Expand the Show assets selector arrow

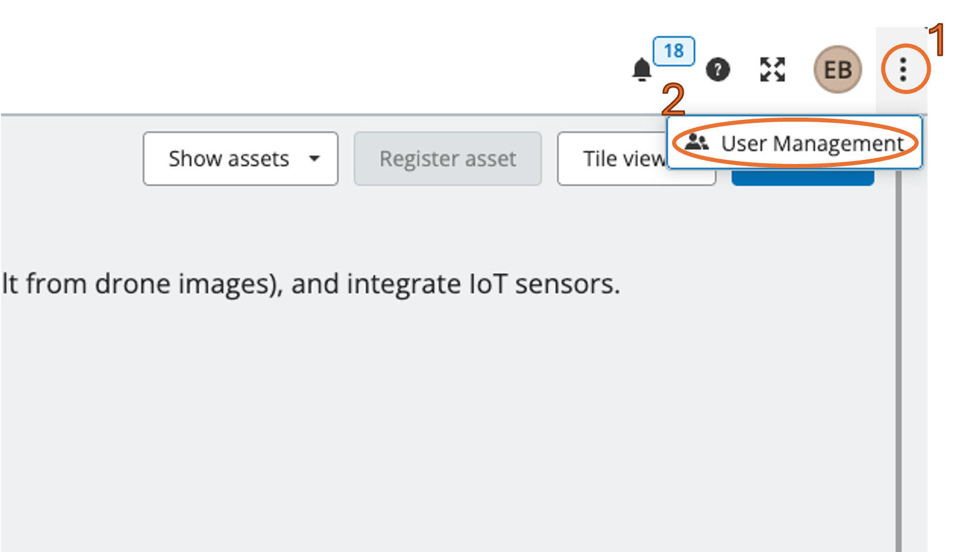pos(315,159)
